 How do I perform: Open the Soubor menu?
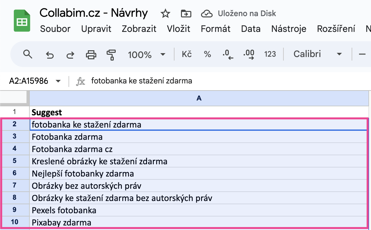pos(55,29)
